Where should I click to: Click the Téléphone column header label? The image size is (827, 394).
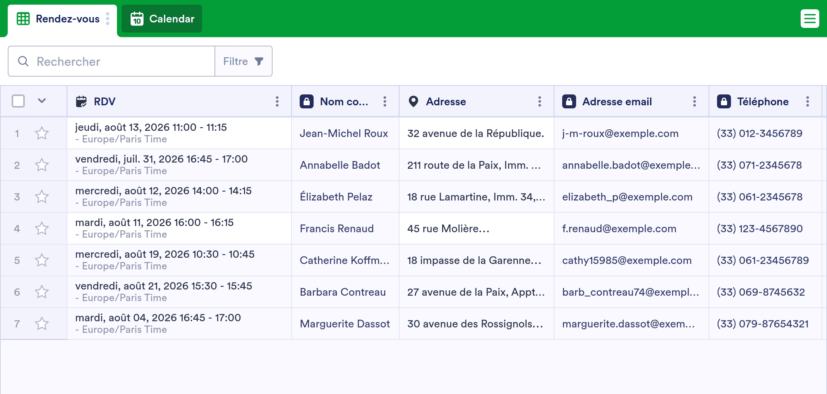(763, 101)
